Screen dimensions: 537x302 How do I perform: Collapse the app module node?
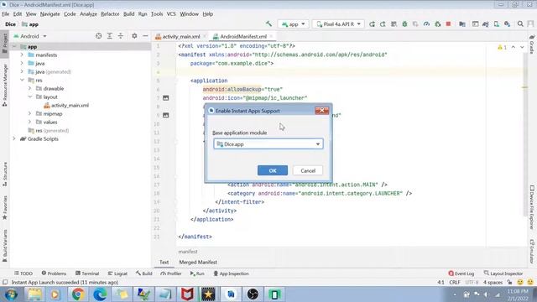click(x=14, y=47)
